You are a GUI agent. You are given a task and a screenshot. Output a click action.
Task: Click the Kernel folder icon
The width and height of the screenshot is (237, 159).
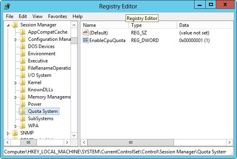23,83
